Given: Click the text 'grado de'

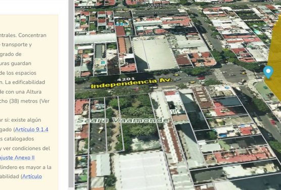Looking at the screenshot, I should click(11, 54).
